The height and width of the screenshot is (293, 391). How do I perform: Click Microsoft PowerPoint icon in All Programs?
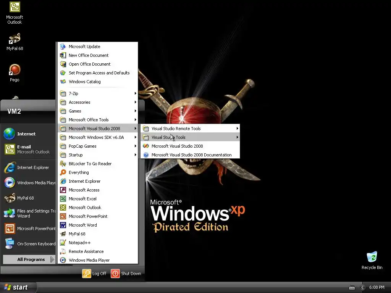pos(63,216)
